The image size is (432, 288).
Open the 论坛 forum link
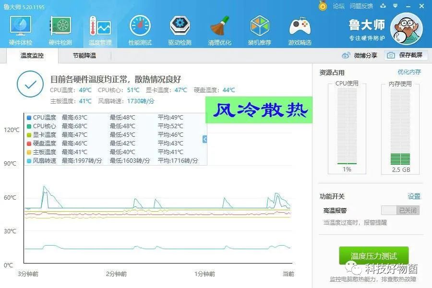pyautogui.click(x=339, y=6)
